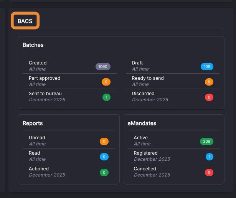Open Actioned reports row
This screenshot has height=198, width=236.
[x=69, y=172]
